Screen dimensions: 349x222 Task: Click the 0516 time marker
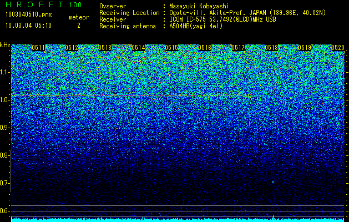(x=205, y=48)
